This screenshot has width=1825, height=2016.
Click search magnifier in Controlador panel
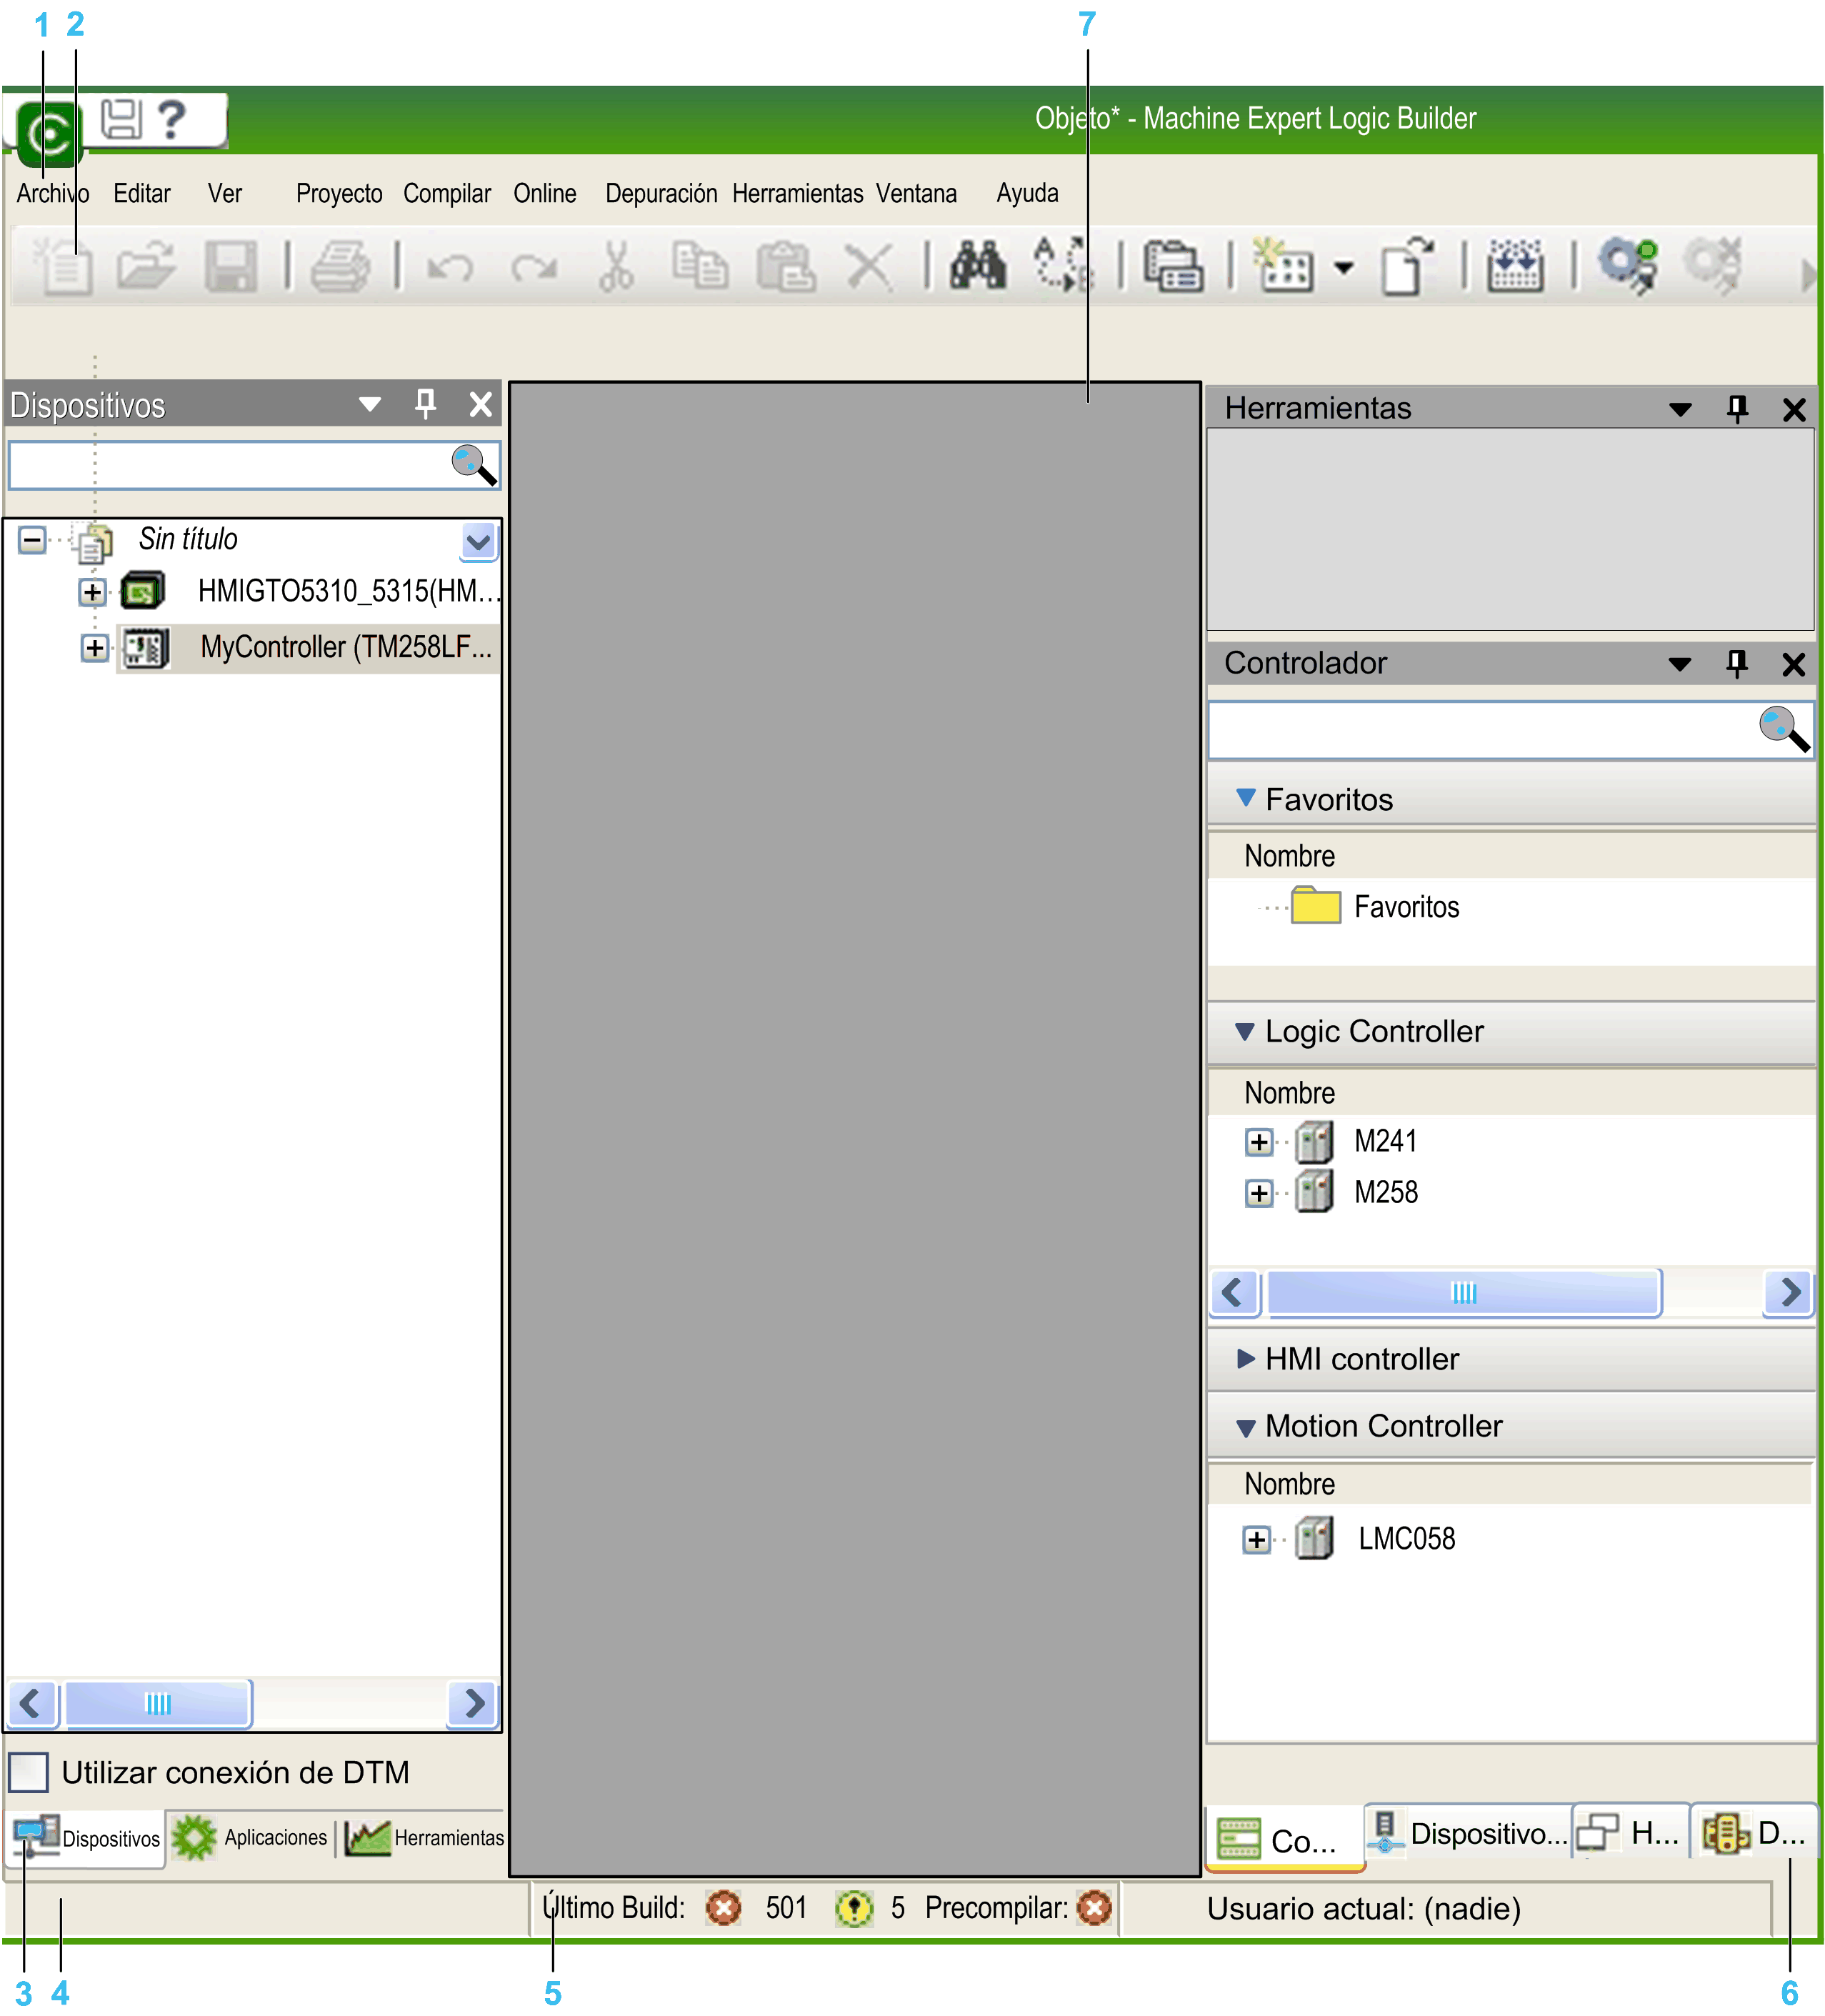1783,729
